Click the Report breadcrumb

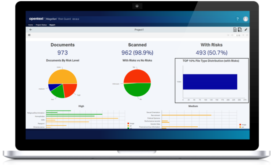click(52, 25)
